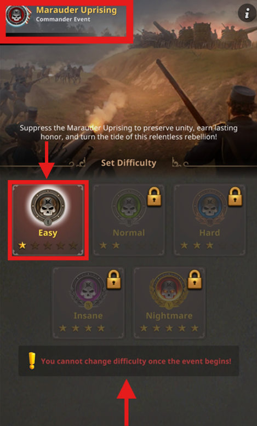Choose the Easy difficulty label

click(x=48, y=233)
